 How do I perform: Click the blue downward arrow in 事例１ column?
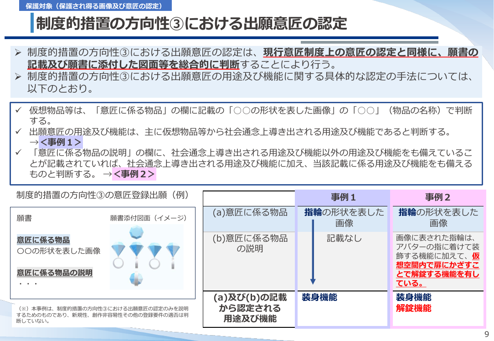(313, 252)
